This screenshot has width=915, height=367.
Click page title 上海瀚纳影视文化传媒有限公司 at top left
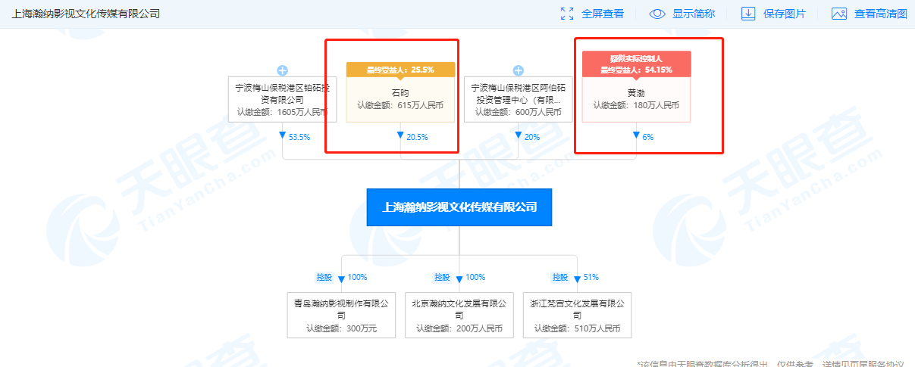click(x=86, y=14)
